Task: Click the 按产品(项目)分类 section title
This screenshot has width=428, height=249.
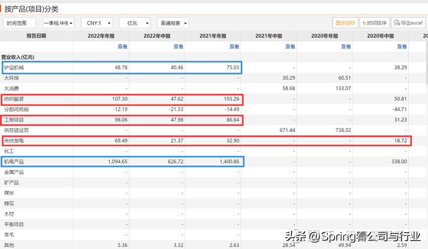Action: tap(31, 9)
